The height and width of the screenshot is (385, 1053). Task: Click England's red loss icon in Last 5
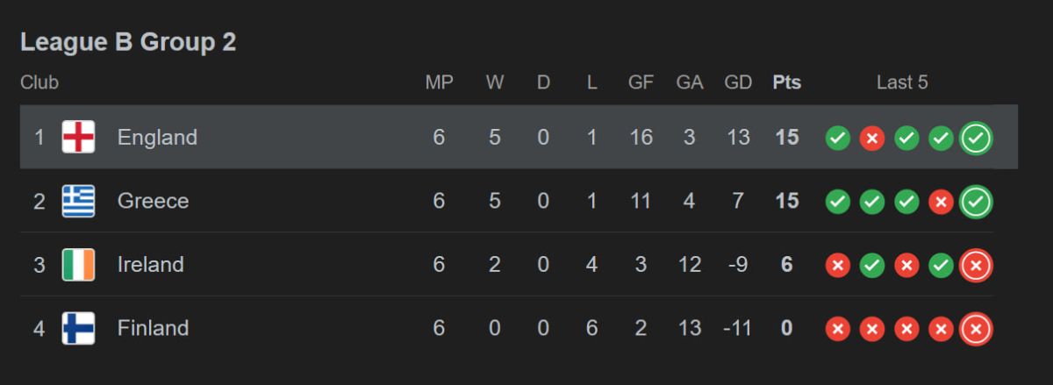(871, 138)
